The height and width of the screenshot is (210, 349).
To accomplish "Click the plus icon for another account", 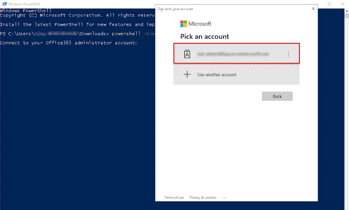I will (187, 74).
